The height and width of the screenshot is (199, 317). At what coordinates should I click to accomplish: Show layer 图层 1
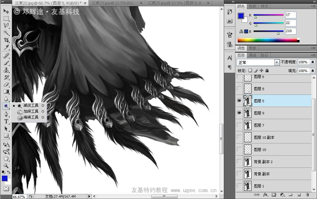[239, 186]
